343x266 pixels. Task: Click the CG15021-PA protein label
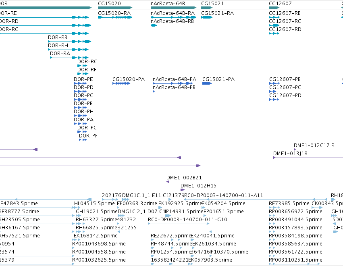pyautogui.click(x=218, y=79)
